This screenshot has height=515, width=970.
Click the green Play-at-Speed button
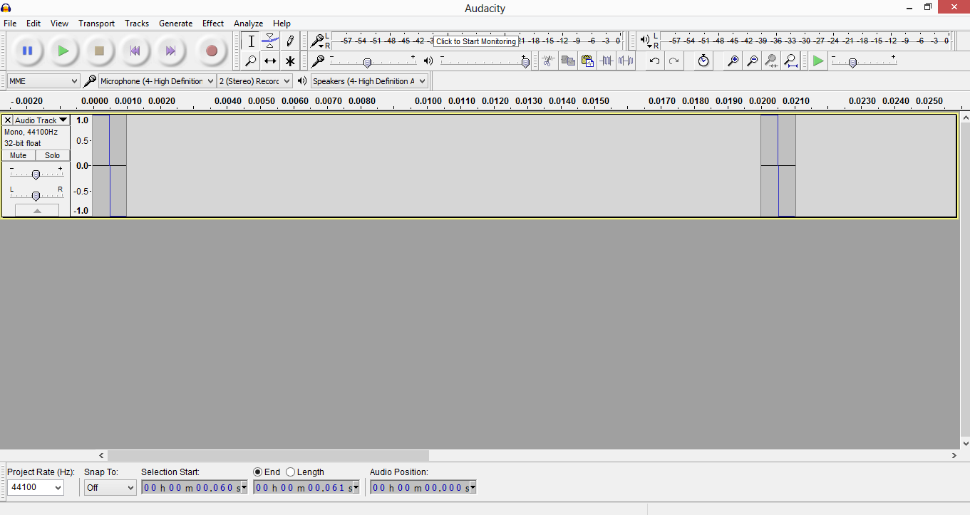(818, 61)
